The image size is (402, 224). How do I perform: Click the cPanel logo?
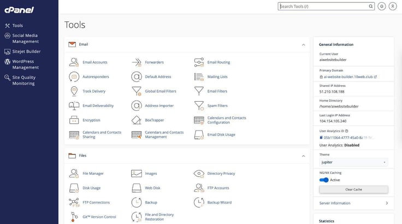tap(19, 10)
